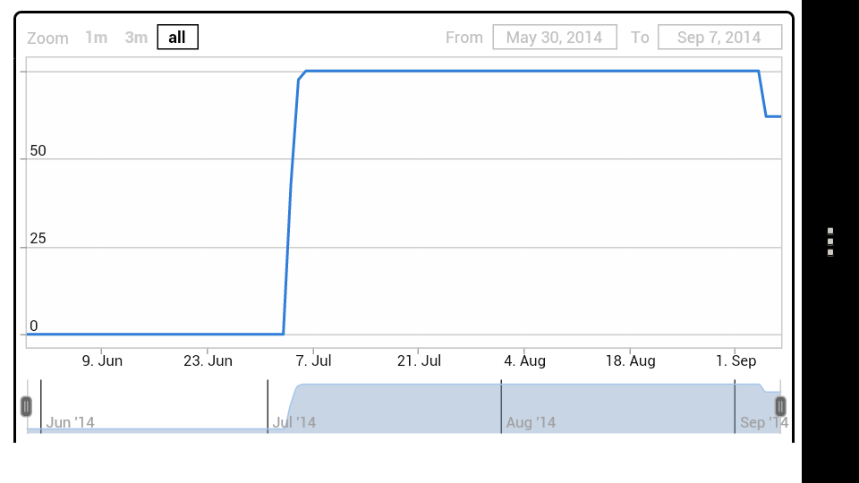
Task: Click the Sep '14 navigator label
Action: click(x=763, y=422)
